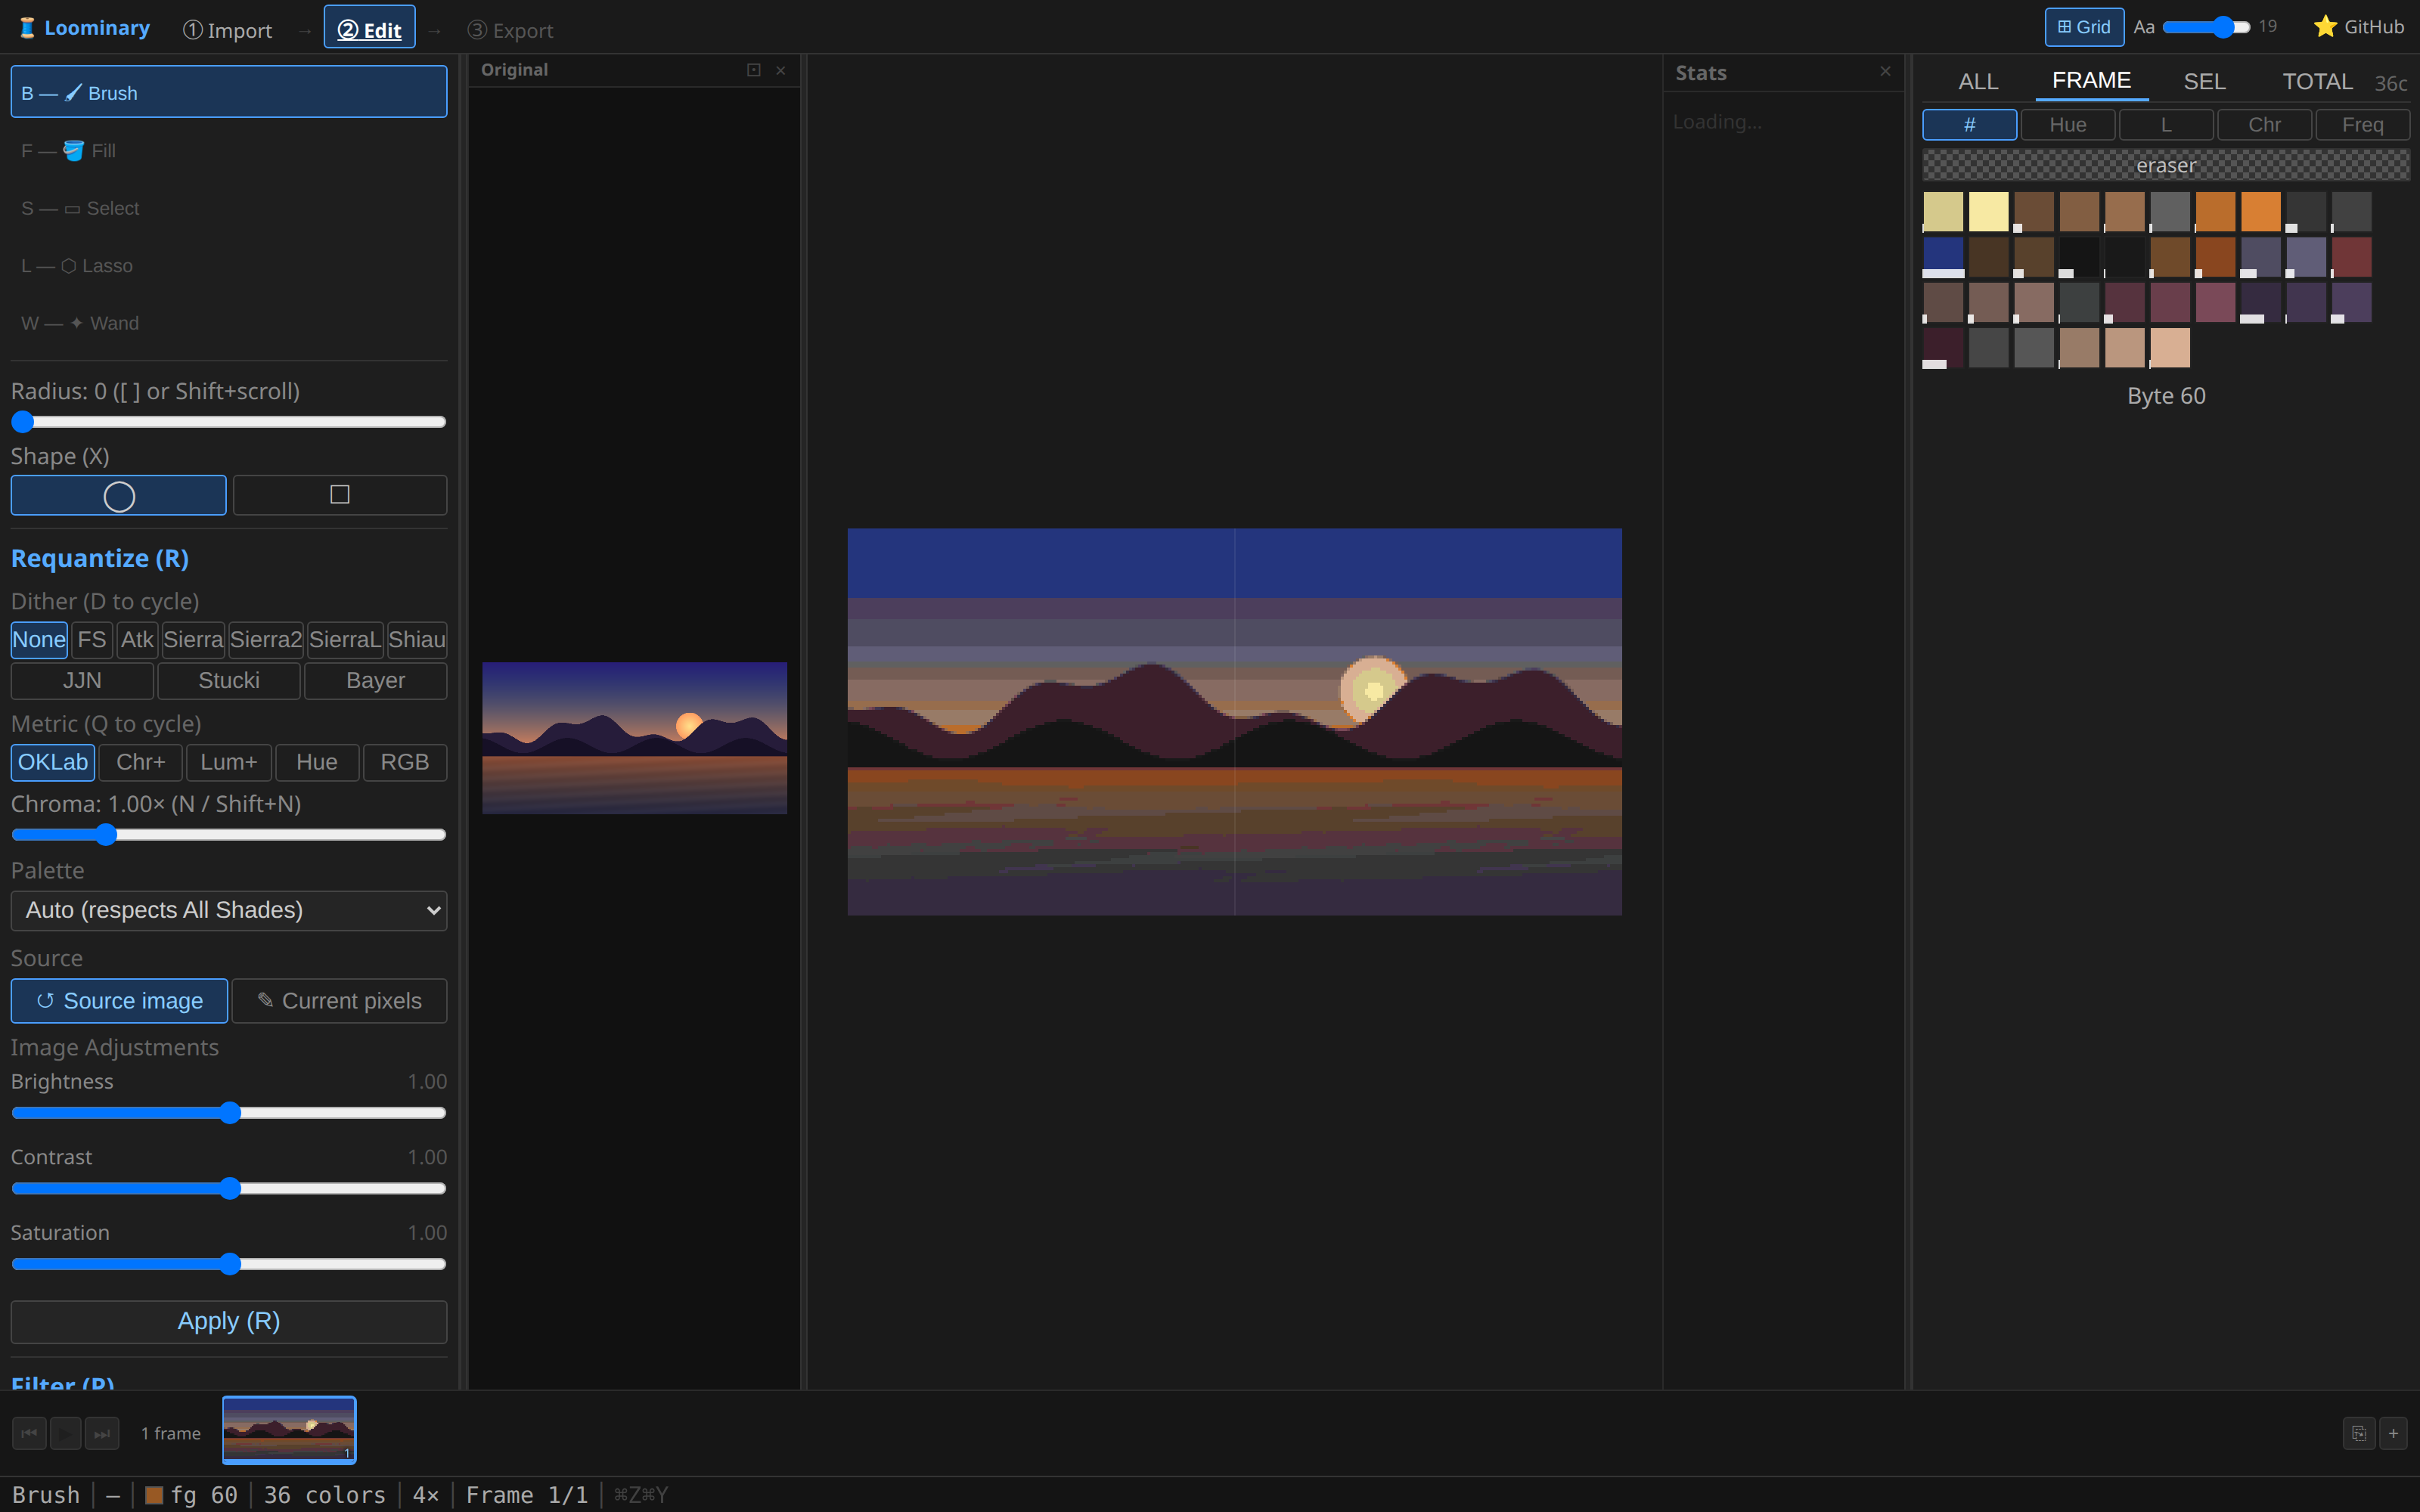Set dither mode to FS
The width and height of the screenshot is (2420, 1512).
(92, 640)
